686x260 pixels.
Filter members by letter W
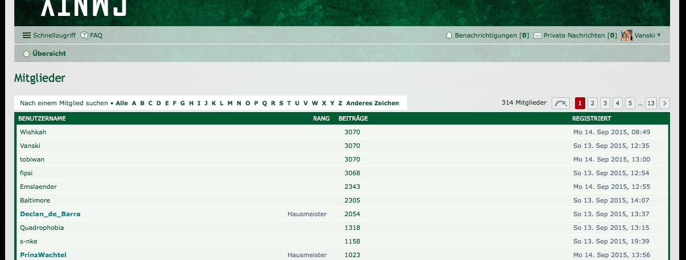(x=315, y=103)
